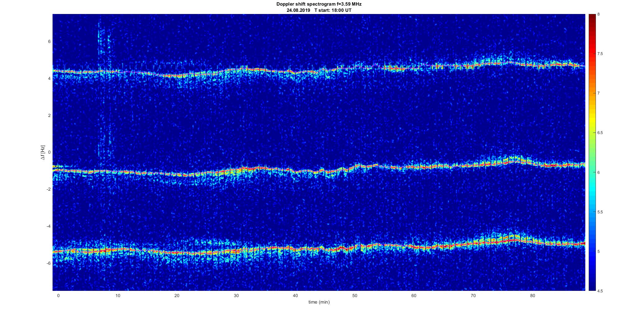This screenshot has height=312, width=622.
Task: Click the dark red top of the colorbar
Action: click(x=592, y=19)
